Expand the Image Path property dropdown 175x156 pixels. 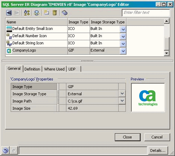(122, 101)
